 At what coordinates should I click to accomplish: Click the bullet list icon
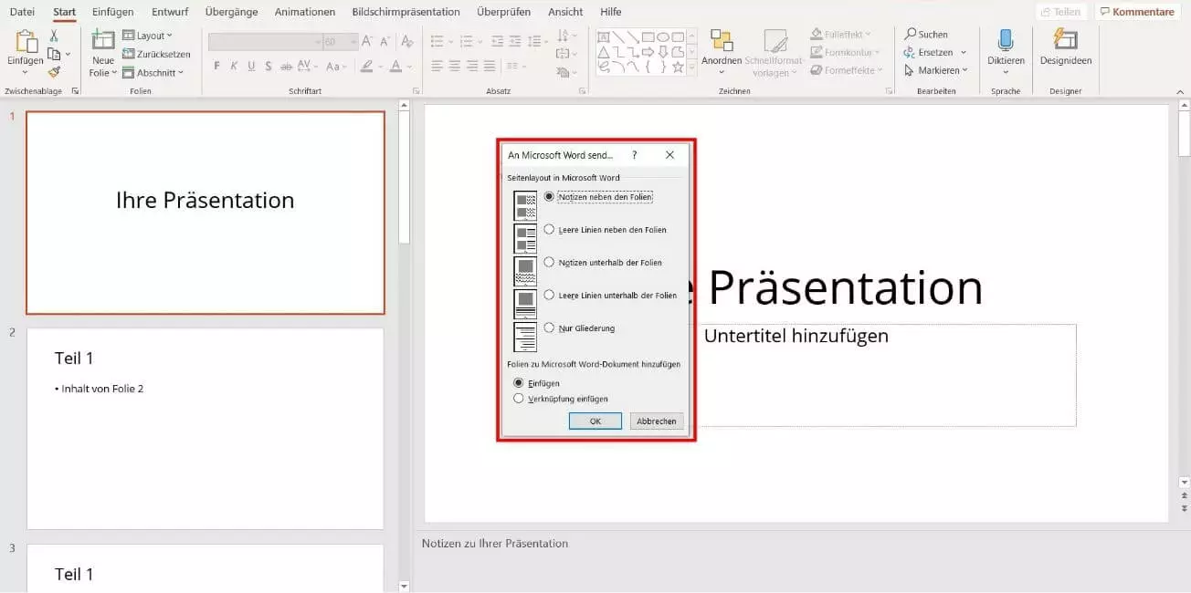point(437,41)
